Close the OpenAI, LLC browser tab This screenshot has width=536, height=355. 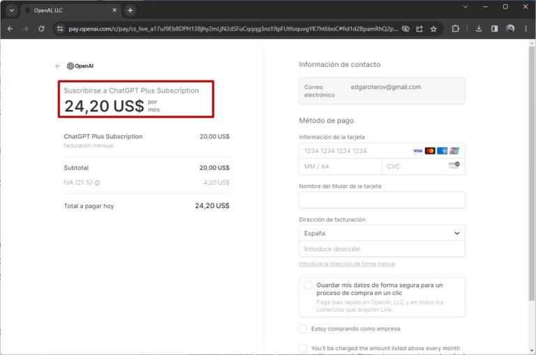(x=114, y=10)
